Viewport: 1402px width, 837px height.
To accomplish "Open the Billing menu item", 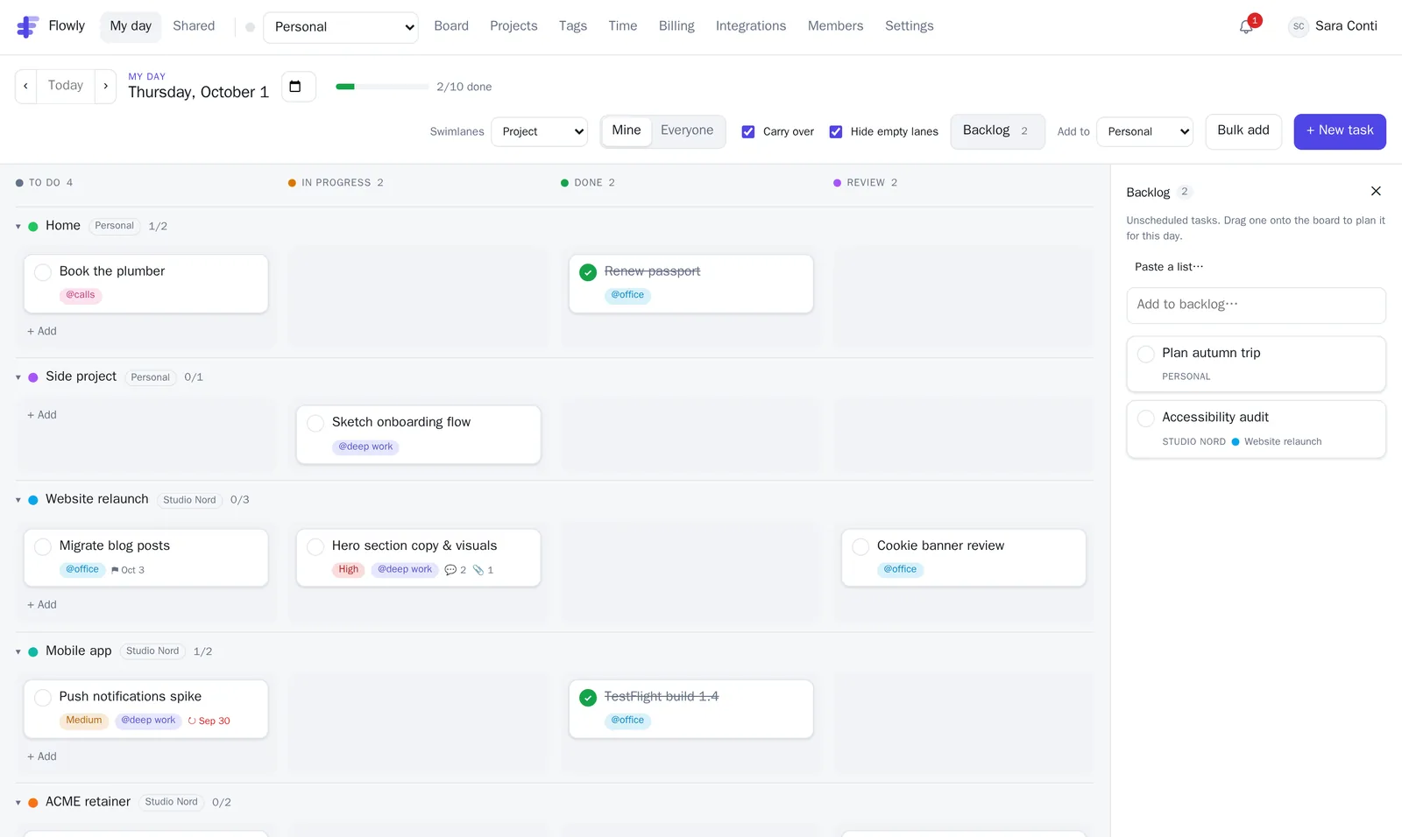I will click(676, 26).
